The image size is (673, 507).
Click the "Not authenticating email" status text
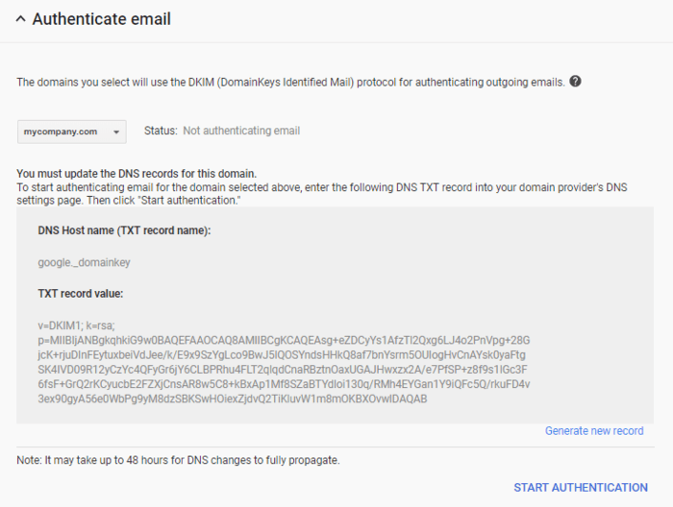[241, 131]
